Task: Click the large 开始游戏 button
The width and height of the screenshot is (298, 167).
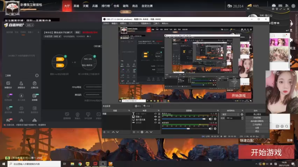Action: (x=266, y=152)
